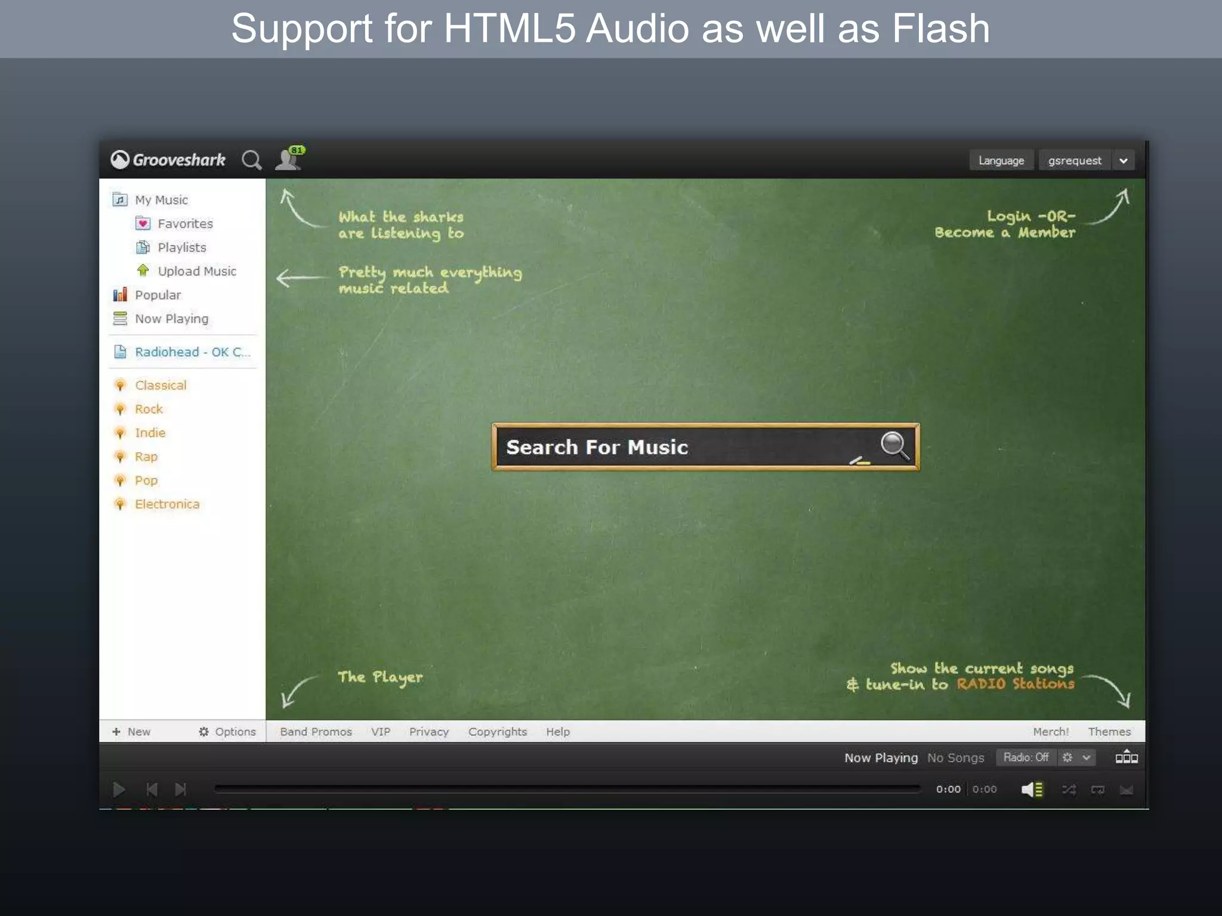The image size is (1222, 916).
Task: Open the Copyrights link
Action: click(x=498, y=732)
